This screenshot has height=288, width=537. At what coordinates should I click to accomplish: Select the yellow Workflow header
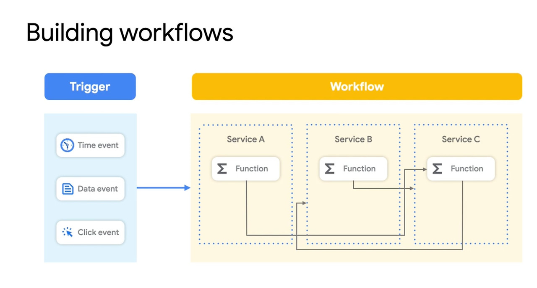click(x=357, y=87)
